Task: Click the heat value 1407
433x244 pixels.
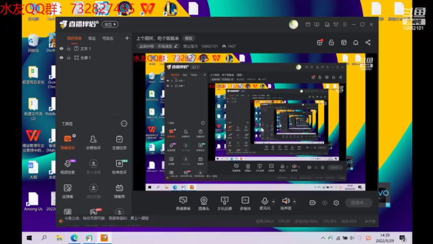Action: tap(229, 46)
